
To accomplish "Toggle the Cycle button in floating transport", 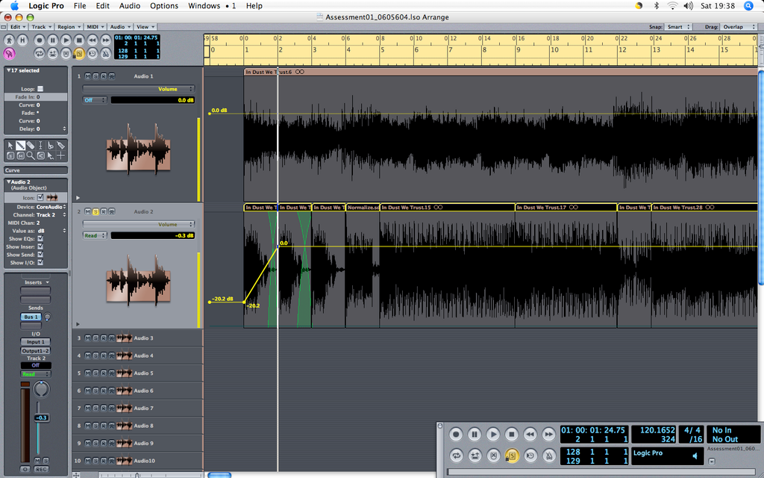I will click(x=456, y=456).
